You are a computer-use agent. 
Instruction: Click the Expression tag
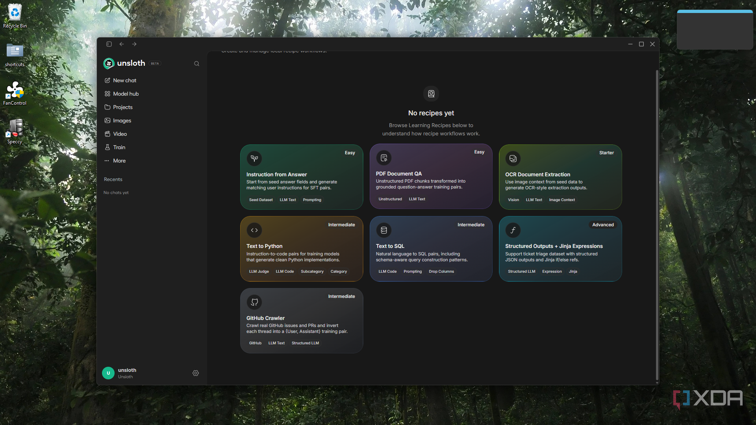coord(552,272)
